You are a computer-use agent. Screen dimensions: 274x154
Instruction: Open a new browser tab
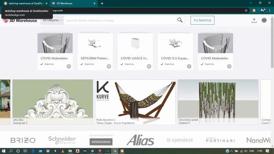[x=102, y=3]
